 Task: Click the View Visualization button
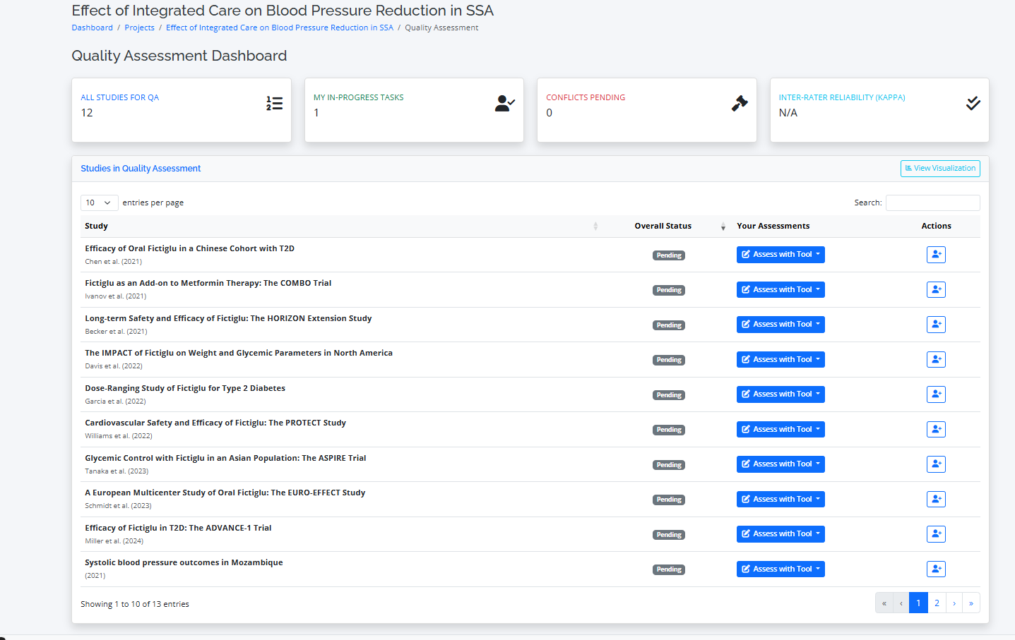coord(940,169)
